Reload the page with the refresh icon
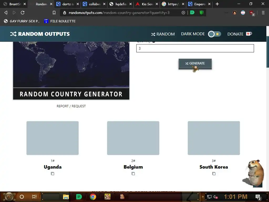This screenshot has height=202, width=269. (x=23, y=13)
